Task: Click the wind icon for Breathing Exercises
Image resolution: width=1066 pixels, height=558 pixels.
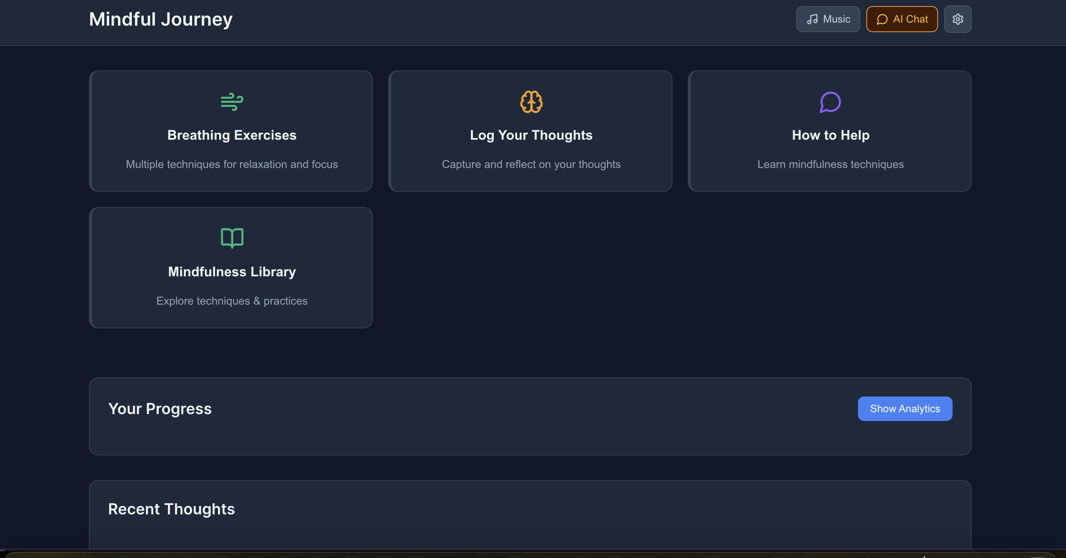Action: (x=232, y=102)
